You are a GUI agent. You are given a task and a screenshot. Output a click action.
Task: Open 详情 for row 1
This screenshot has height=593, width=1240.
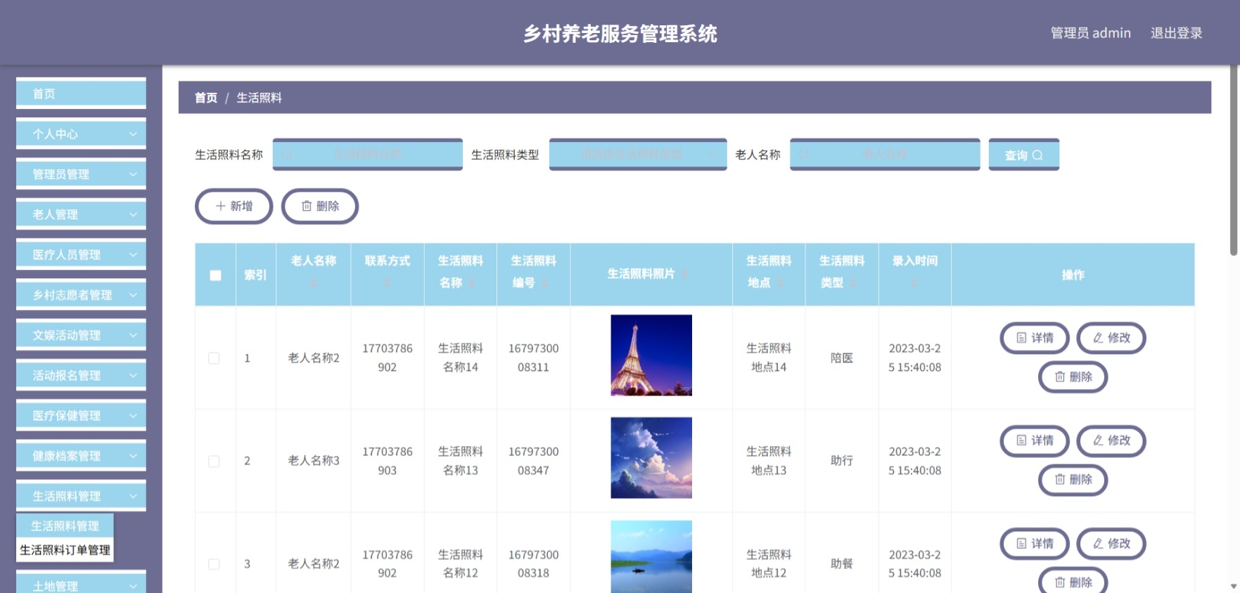pos(1035,338)
